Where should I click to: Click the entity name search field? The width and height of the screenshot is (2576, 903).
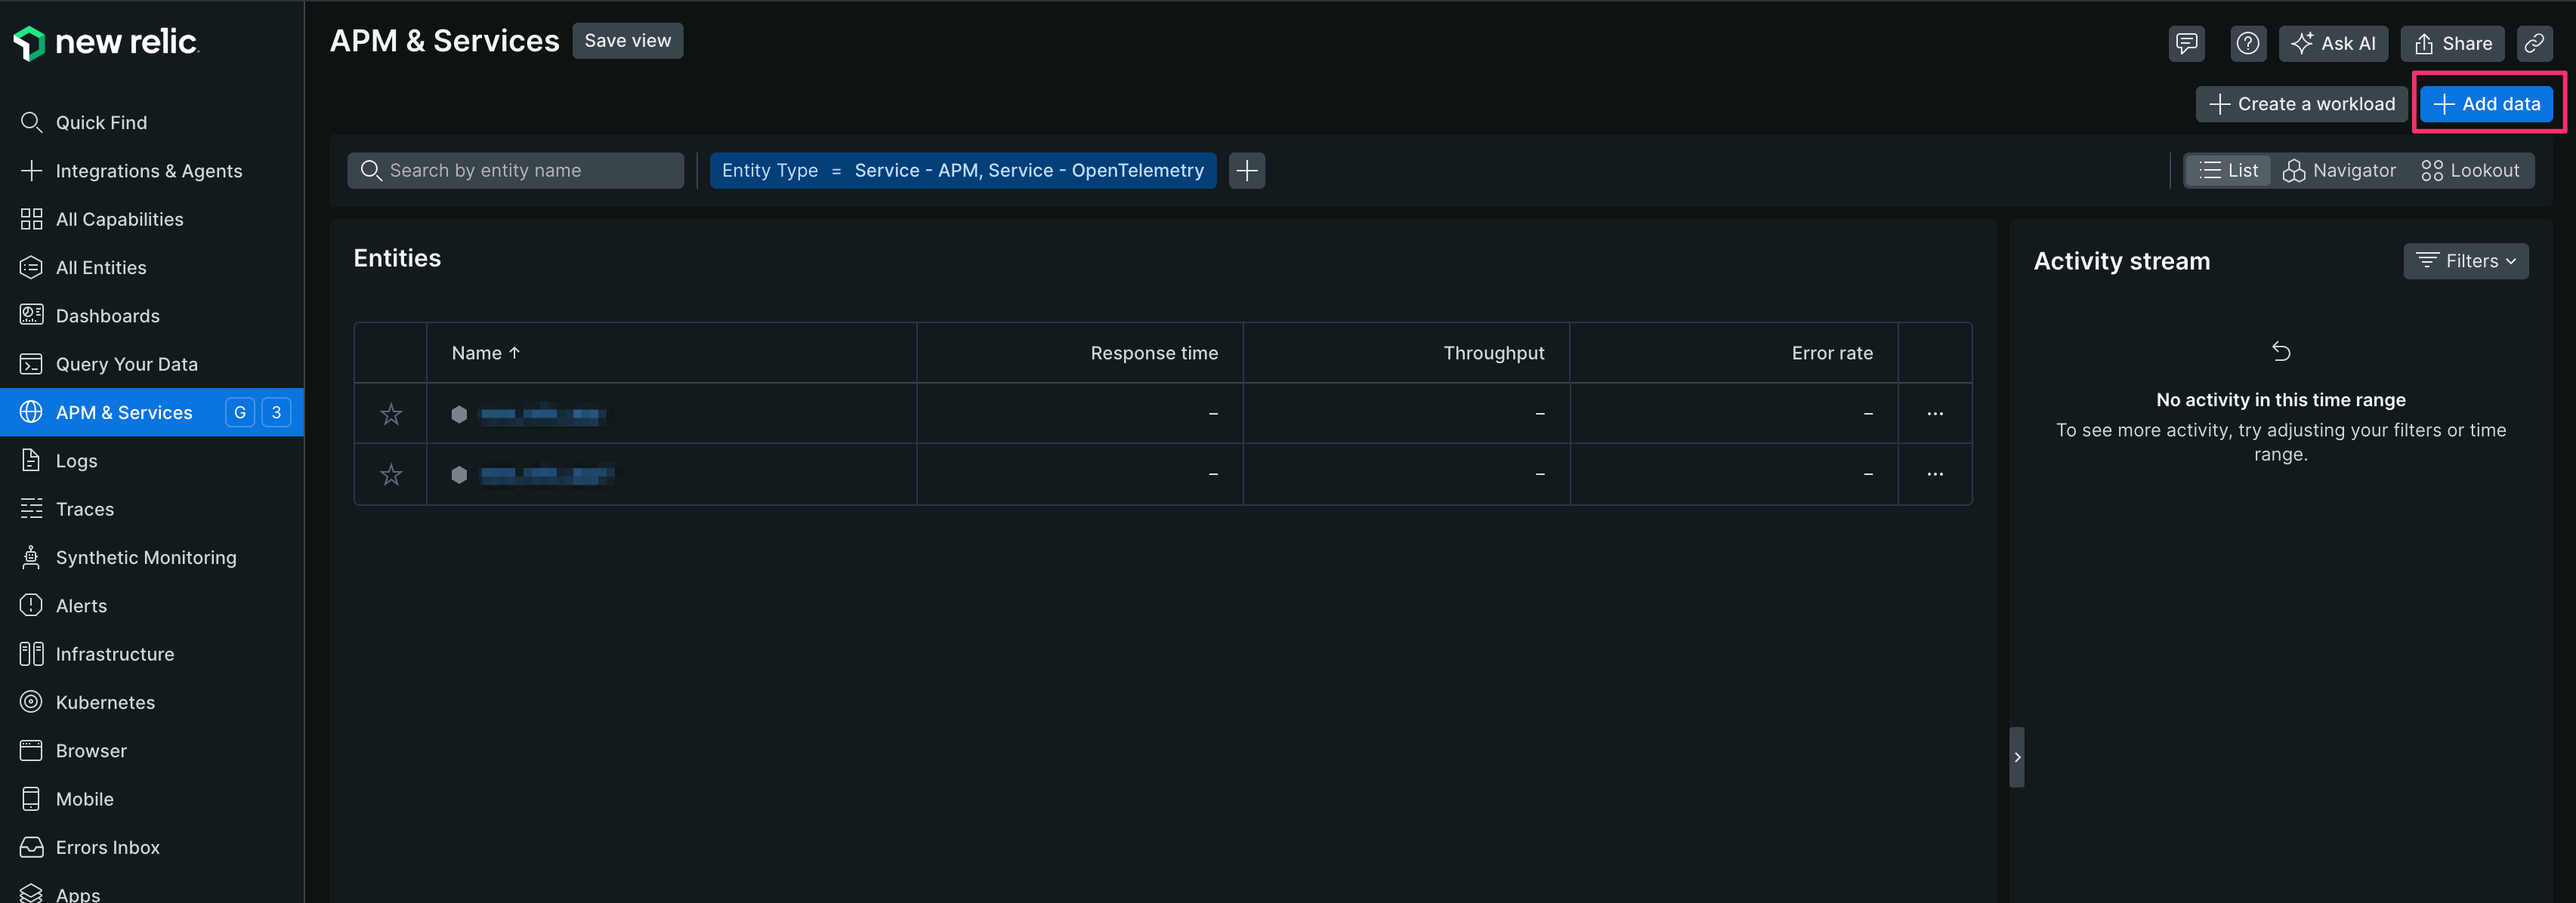click(x=515, y=170)
